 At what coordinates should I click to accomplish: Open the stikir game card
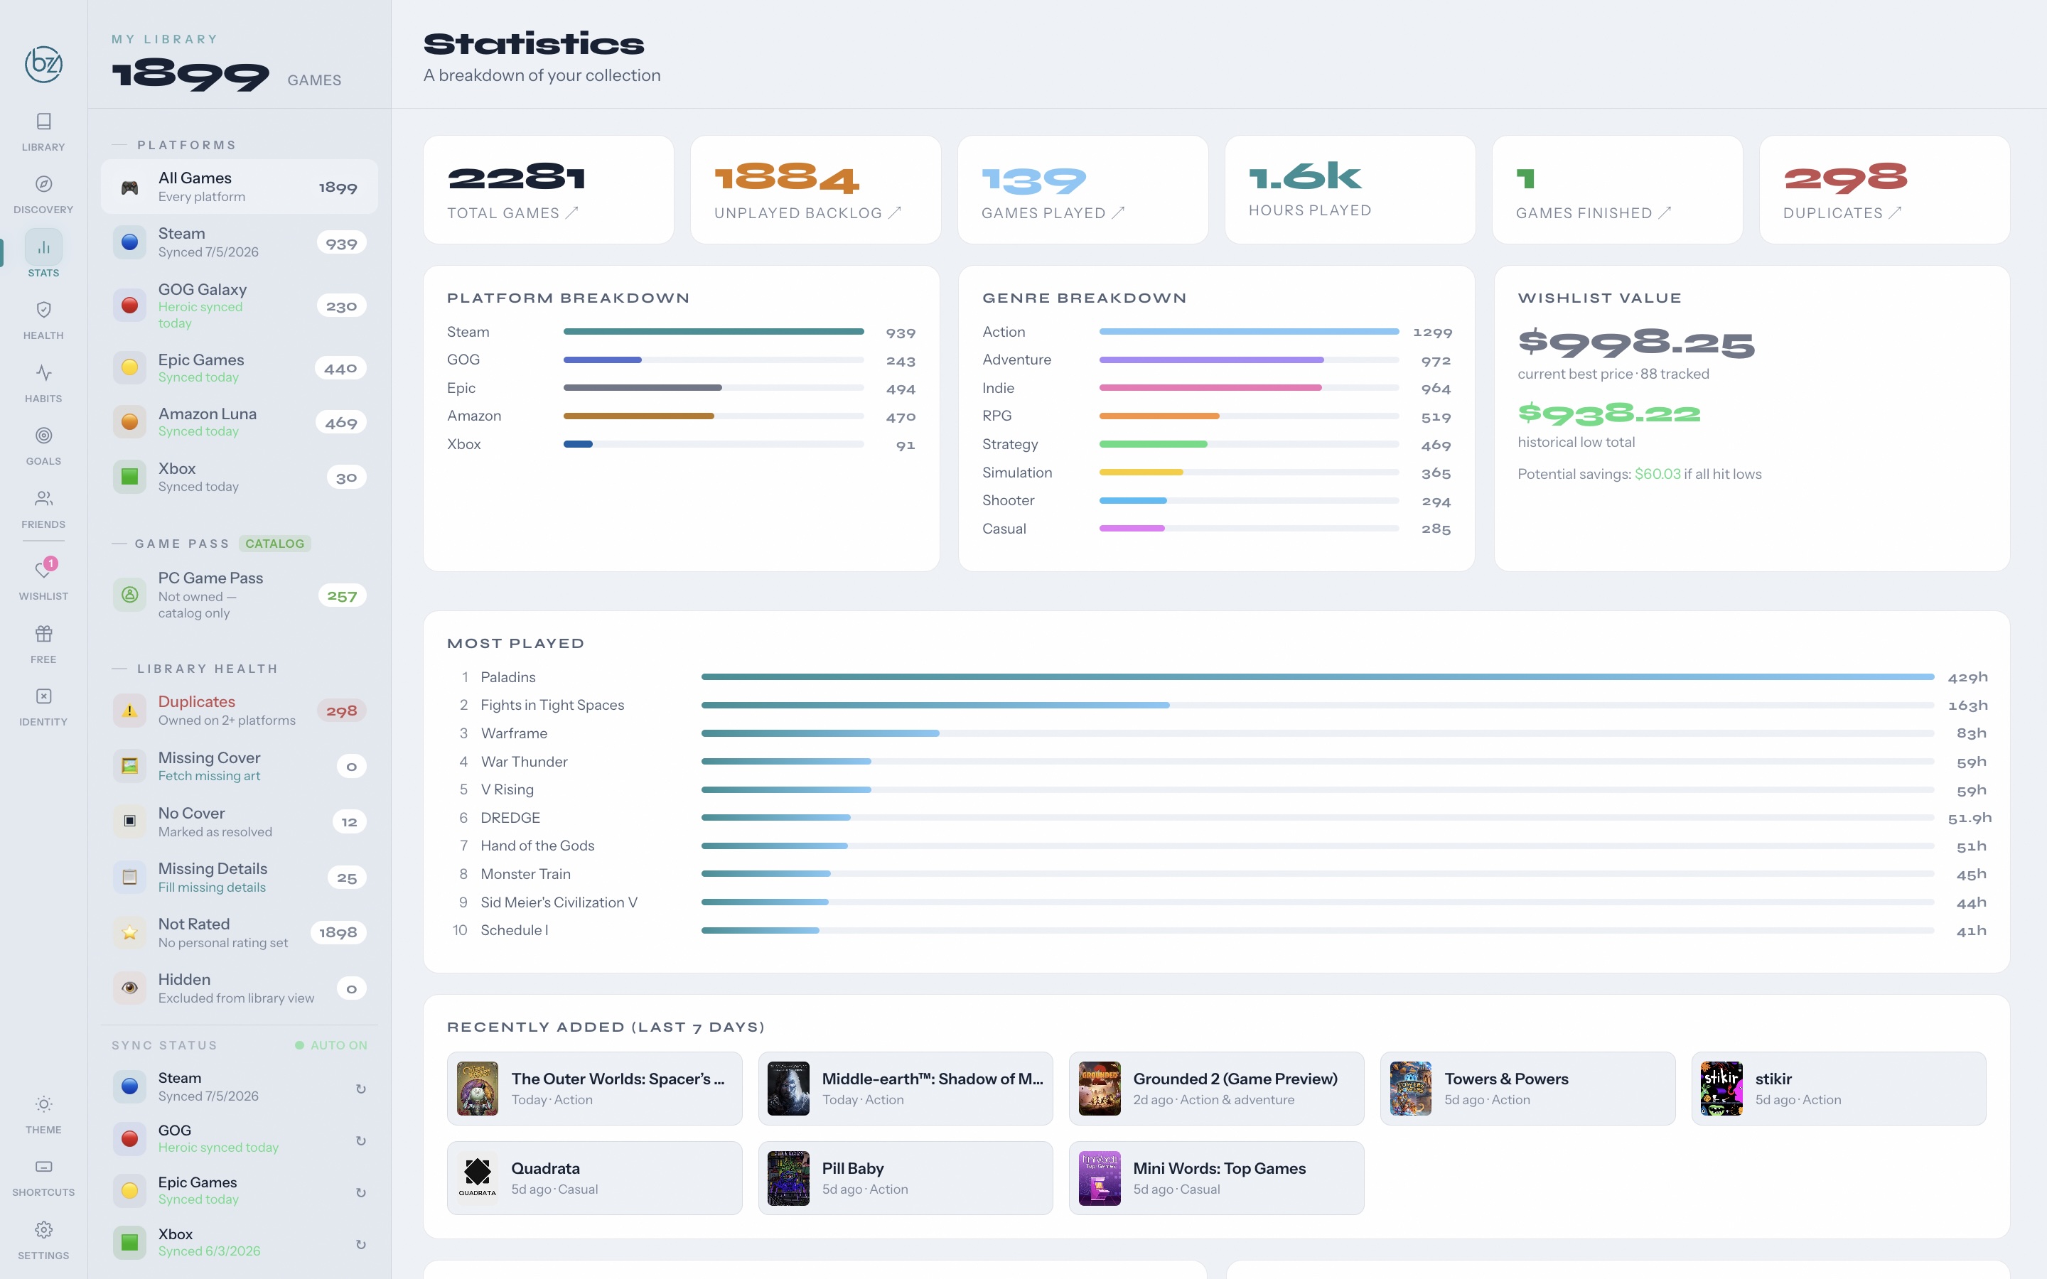tap(1839, 1089)
